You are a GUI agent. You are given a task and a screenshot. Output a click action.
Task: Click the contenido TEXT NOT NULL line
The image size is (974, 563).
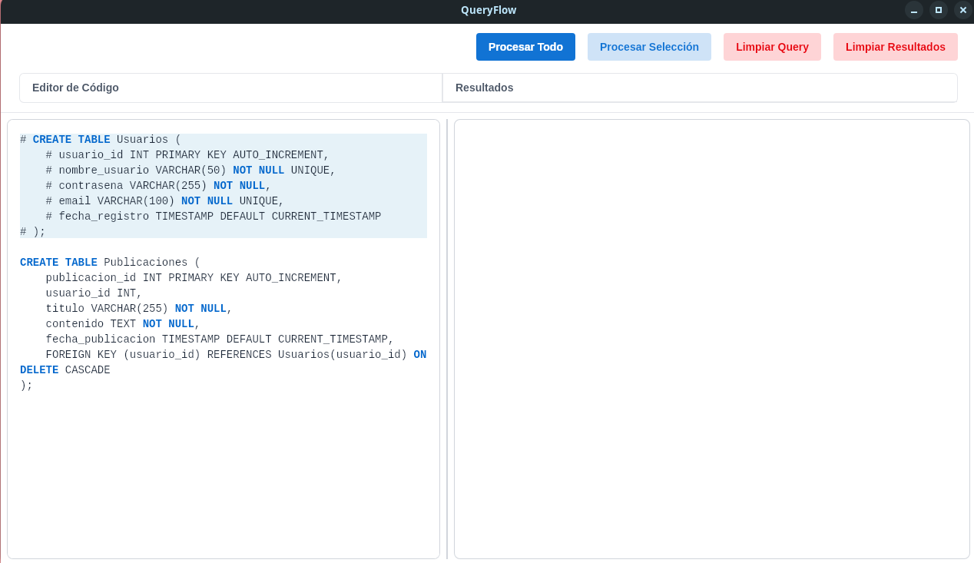click(x=123, y=324)
